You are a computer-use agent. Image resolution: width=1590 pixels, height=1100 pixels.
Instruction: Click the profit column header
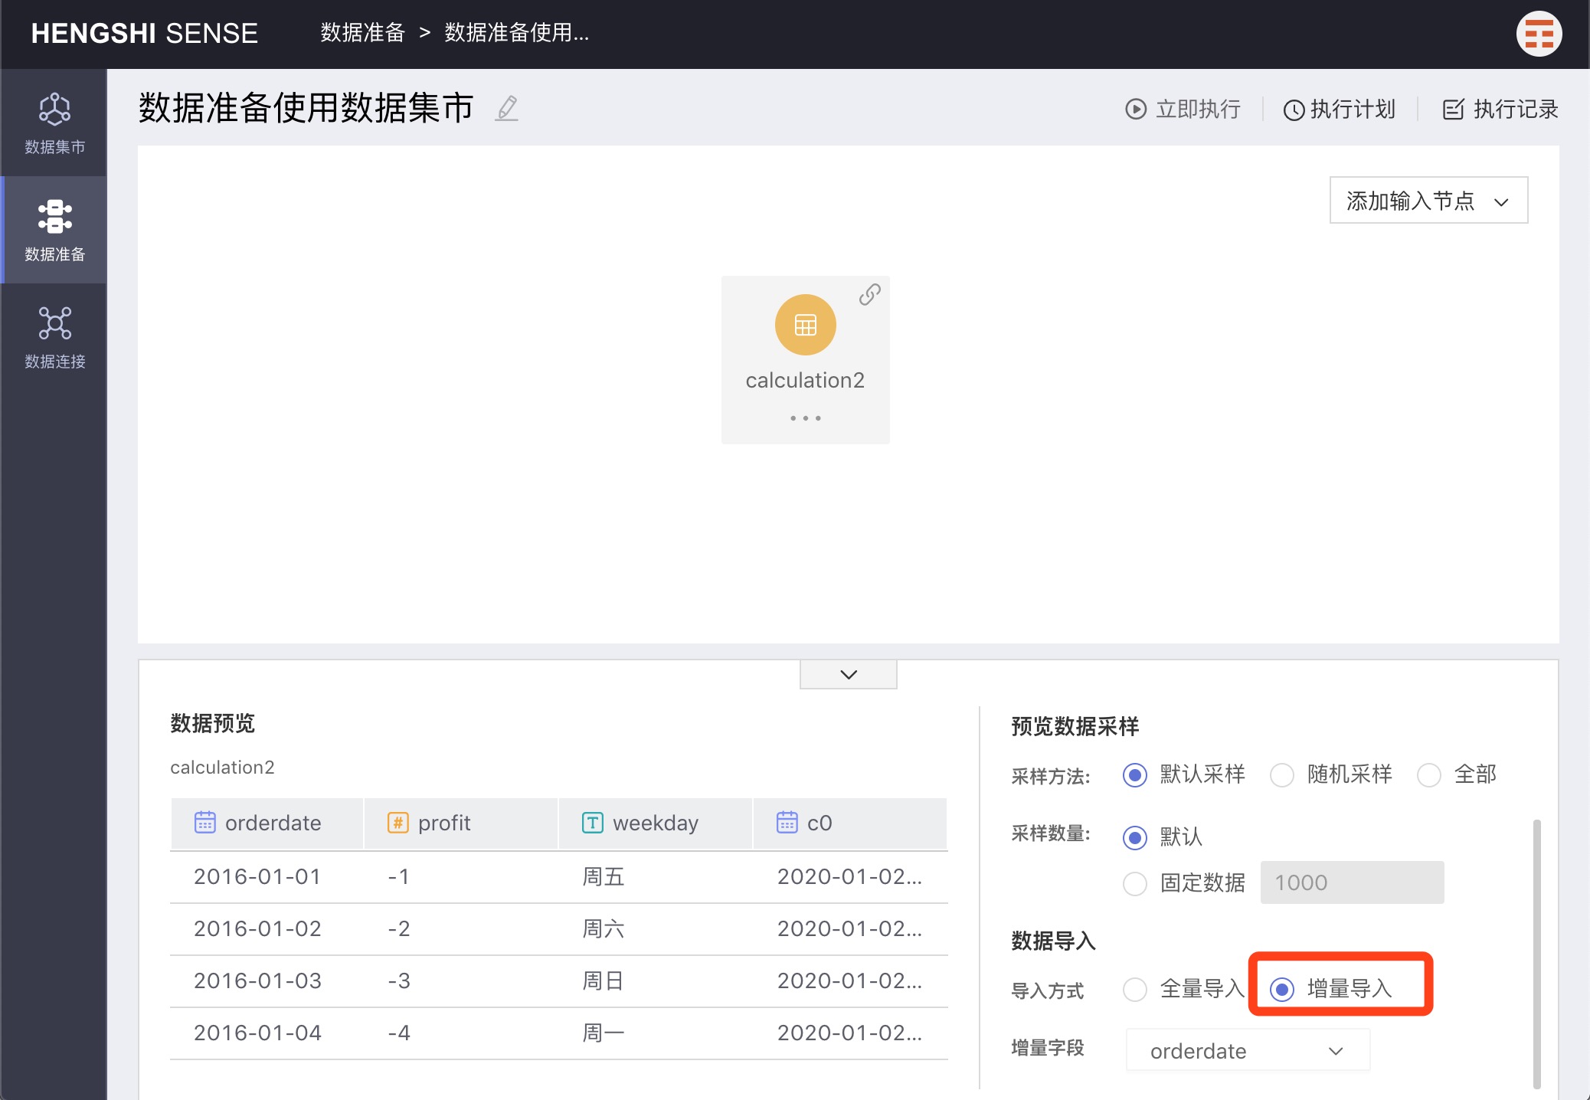(461, 823)
